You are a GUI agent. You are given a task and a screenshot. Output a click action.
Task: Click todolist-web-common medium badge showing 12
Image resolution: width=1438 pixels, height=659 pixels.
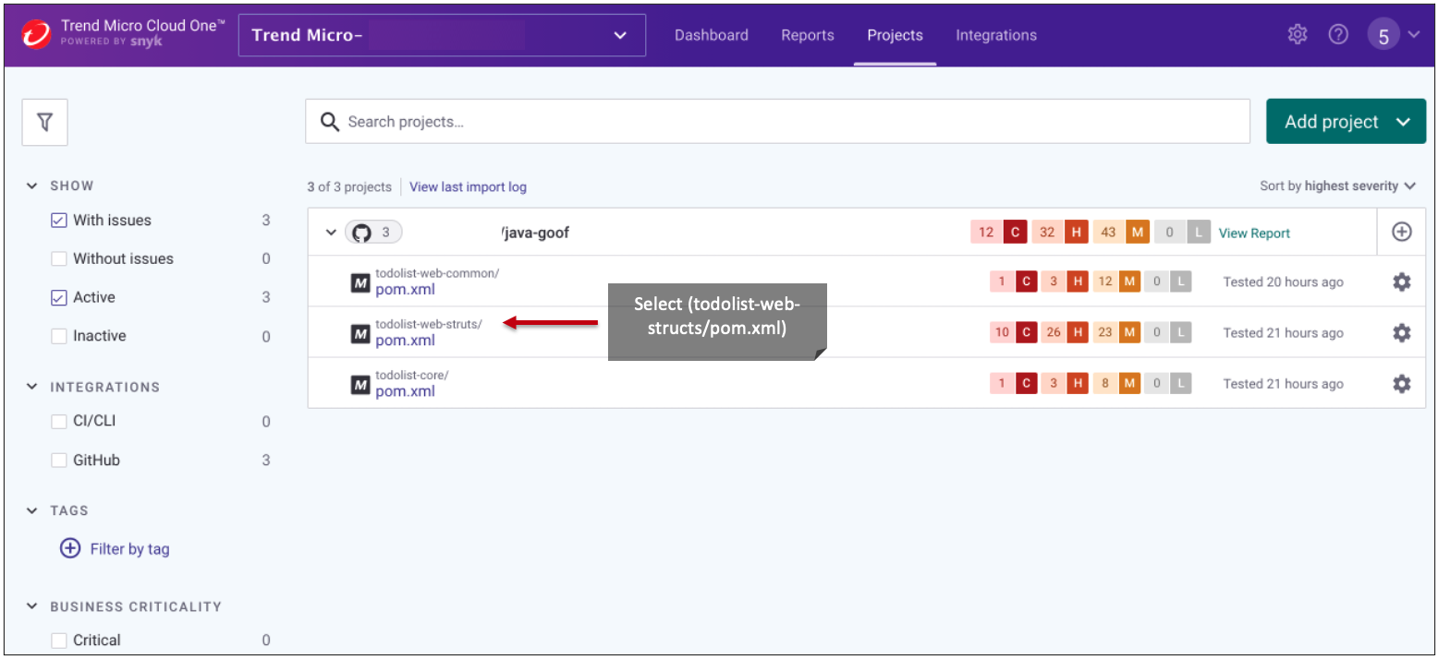tap(1116, 282)
